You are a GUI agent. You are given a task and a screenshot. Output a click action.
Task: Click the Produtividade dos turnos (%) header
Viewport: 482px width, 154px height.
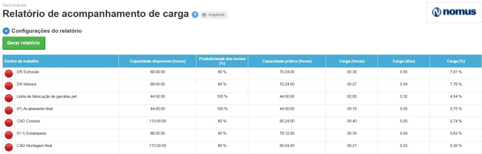[x=222, y=61]
